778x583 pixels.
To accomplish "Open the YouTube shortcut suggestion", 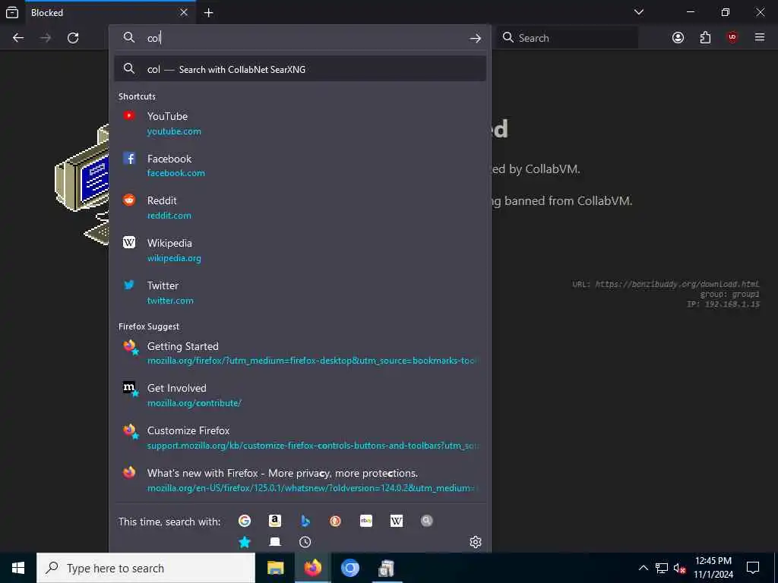I will [x=300, y=124].
